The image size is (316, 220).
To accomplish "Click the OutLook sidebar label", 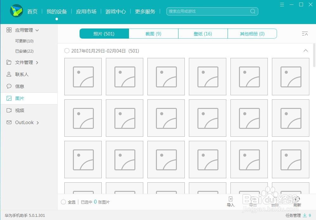I will tap(24, 123).
